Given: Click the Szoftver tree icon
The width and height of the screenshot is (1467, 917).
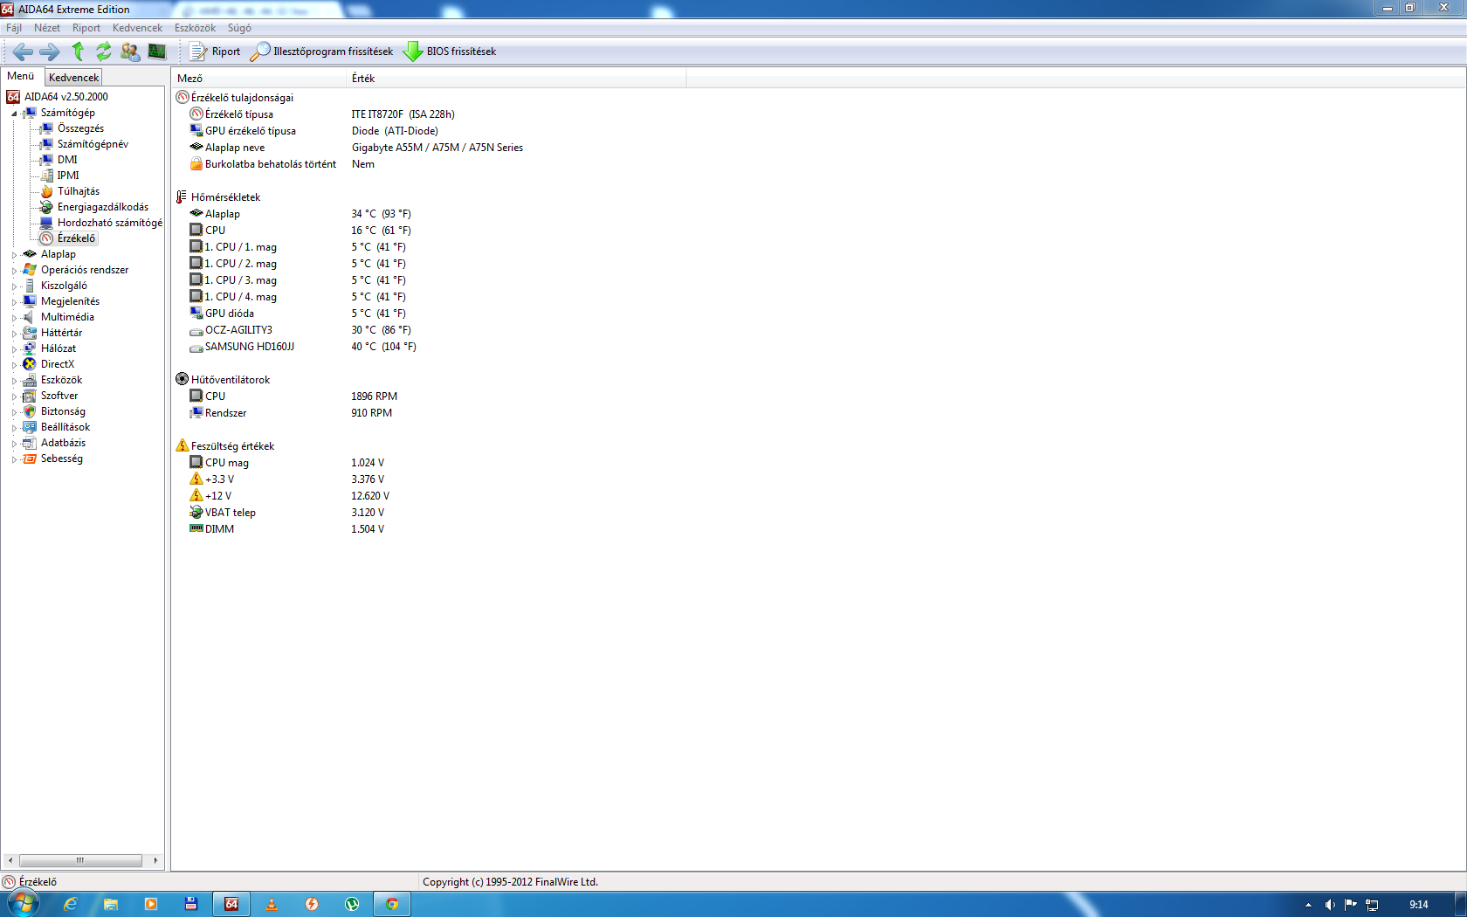Looking at the screenshot, I should pos(30,396).
